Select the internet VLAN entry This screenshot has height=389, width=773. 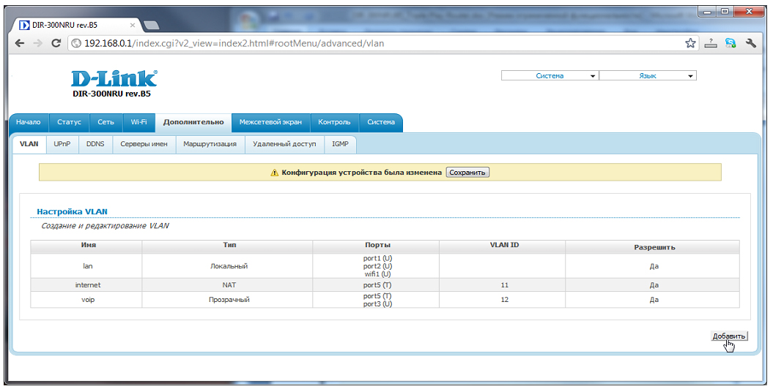click(x=88, y=285)
